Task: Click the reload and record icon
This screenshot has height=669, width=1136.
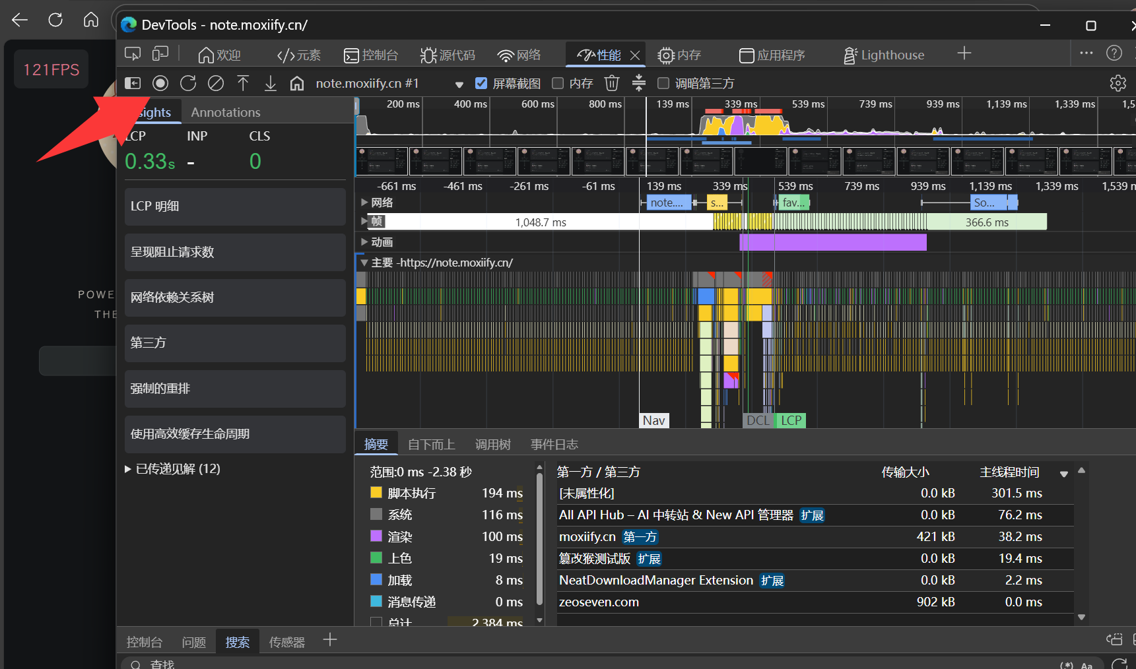Action: point(188,83)
